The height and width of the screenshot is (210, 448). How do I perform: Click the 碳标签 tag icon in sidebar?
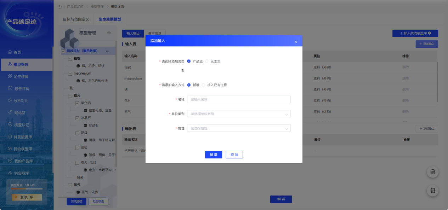[10, 112]
